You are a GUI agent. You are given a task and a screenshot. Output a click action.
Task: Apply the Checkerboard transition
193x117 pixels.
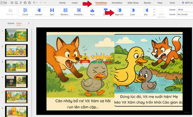pyautogui.click(x=79, y=12)
